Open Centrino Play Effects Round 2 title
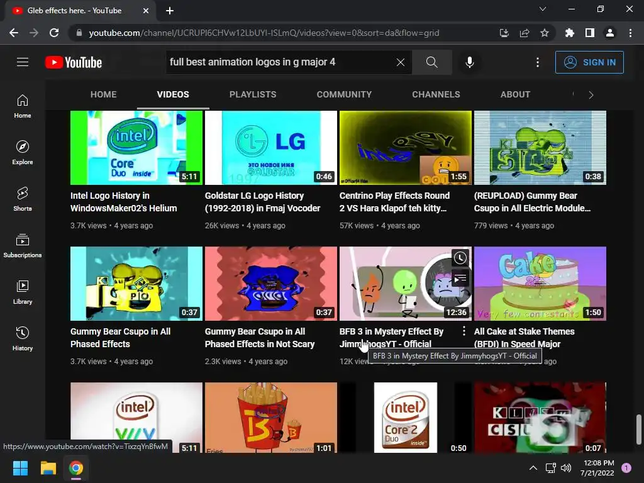Screen dimensions: 644x483 click(x=395, y=202)
